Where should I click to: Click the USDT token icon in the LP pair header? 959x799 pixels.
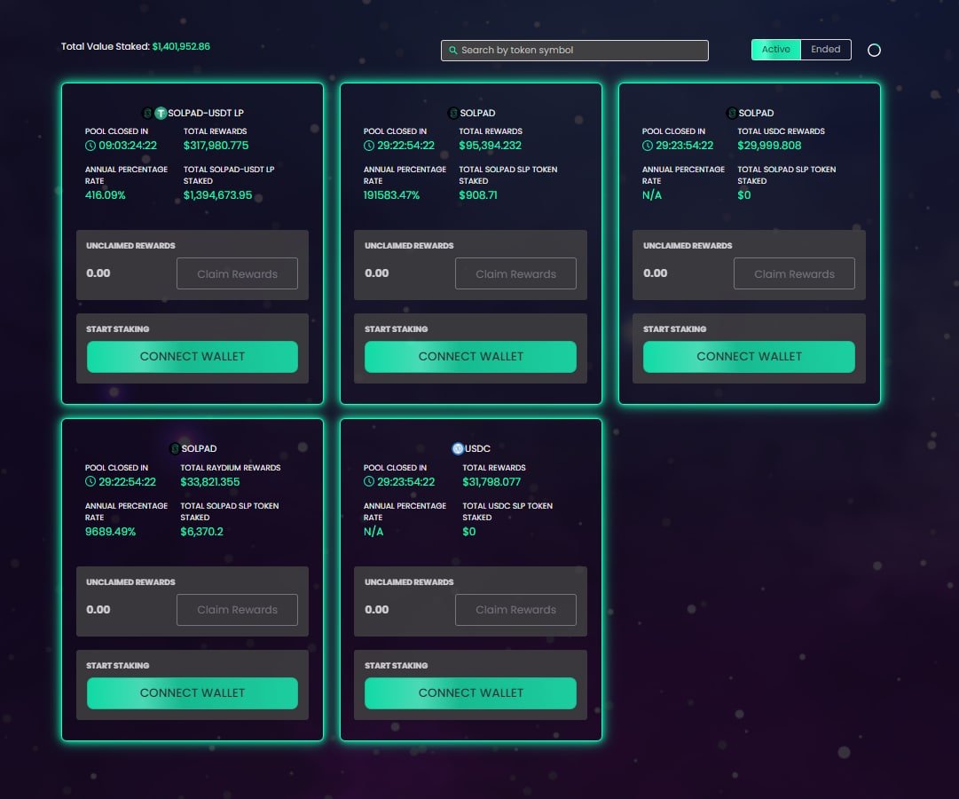[x=161, y=113]
